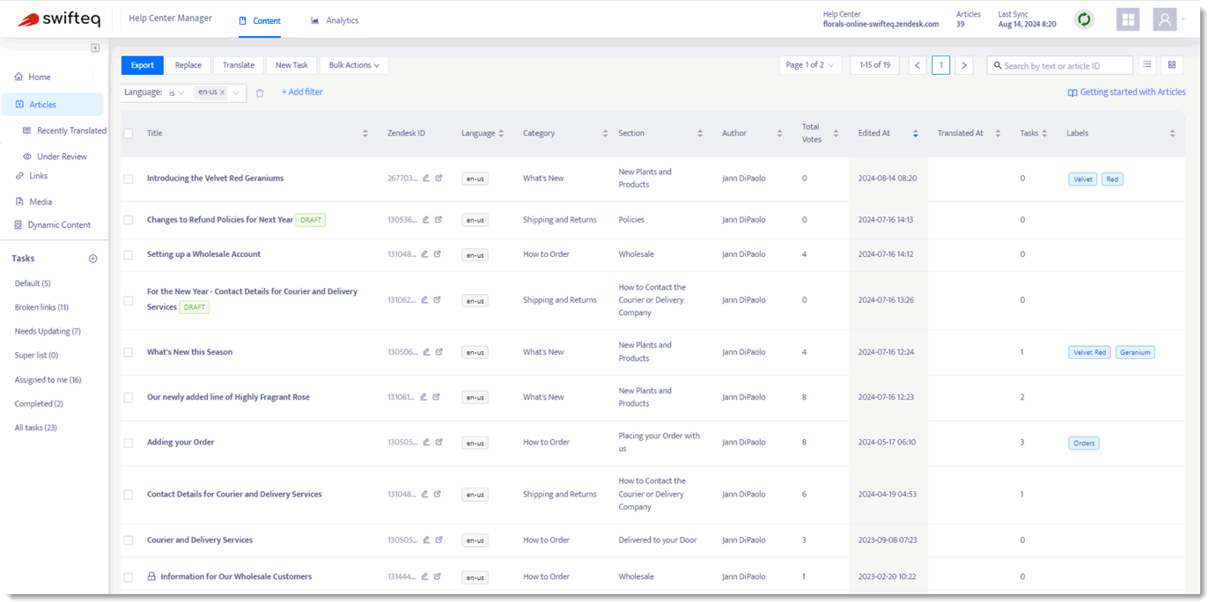Viewport: 1209px width, 602px height.
Task: Open Under Review in sidebar
Action: click(55, 157)
